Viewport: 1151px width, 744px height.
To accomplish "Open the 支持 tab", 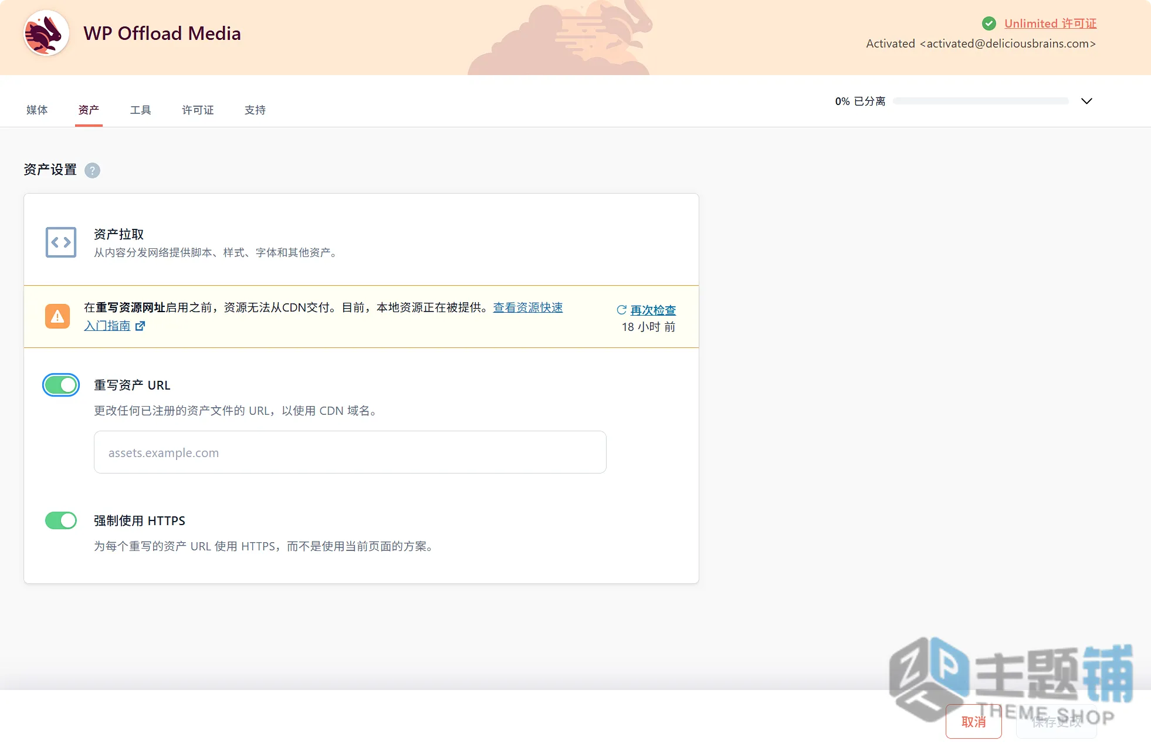I will pos(255,110).
